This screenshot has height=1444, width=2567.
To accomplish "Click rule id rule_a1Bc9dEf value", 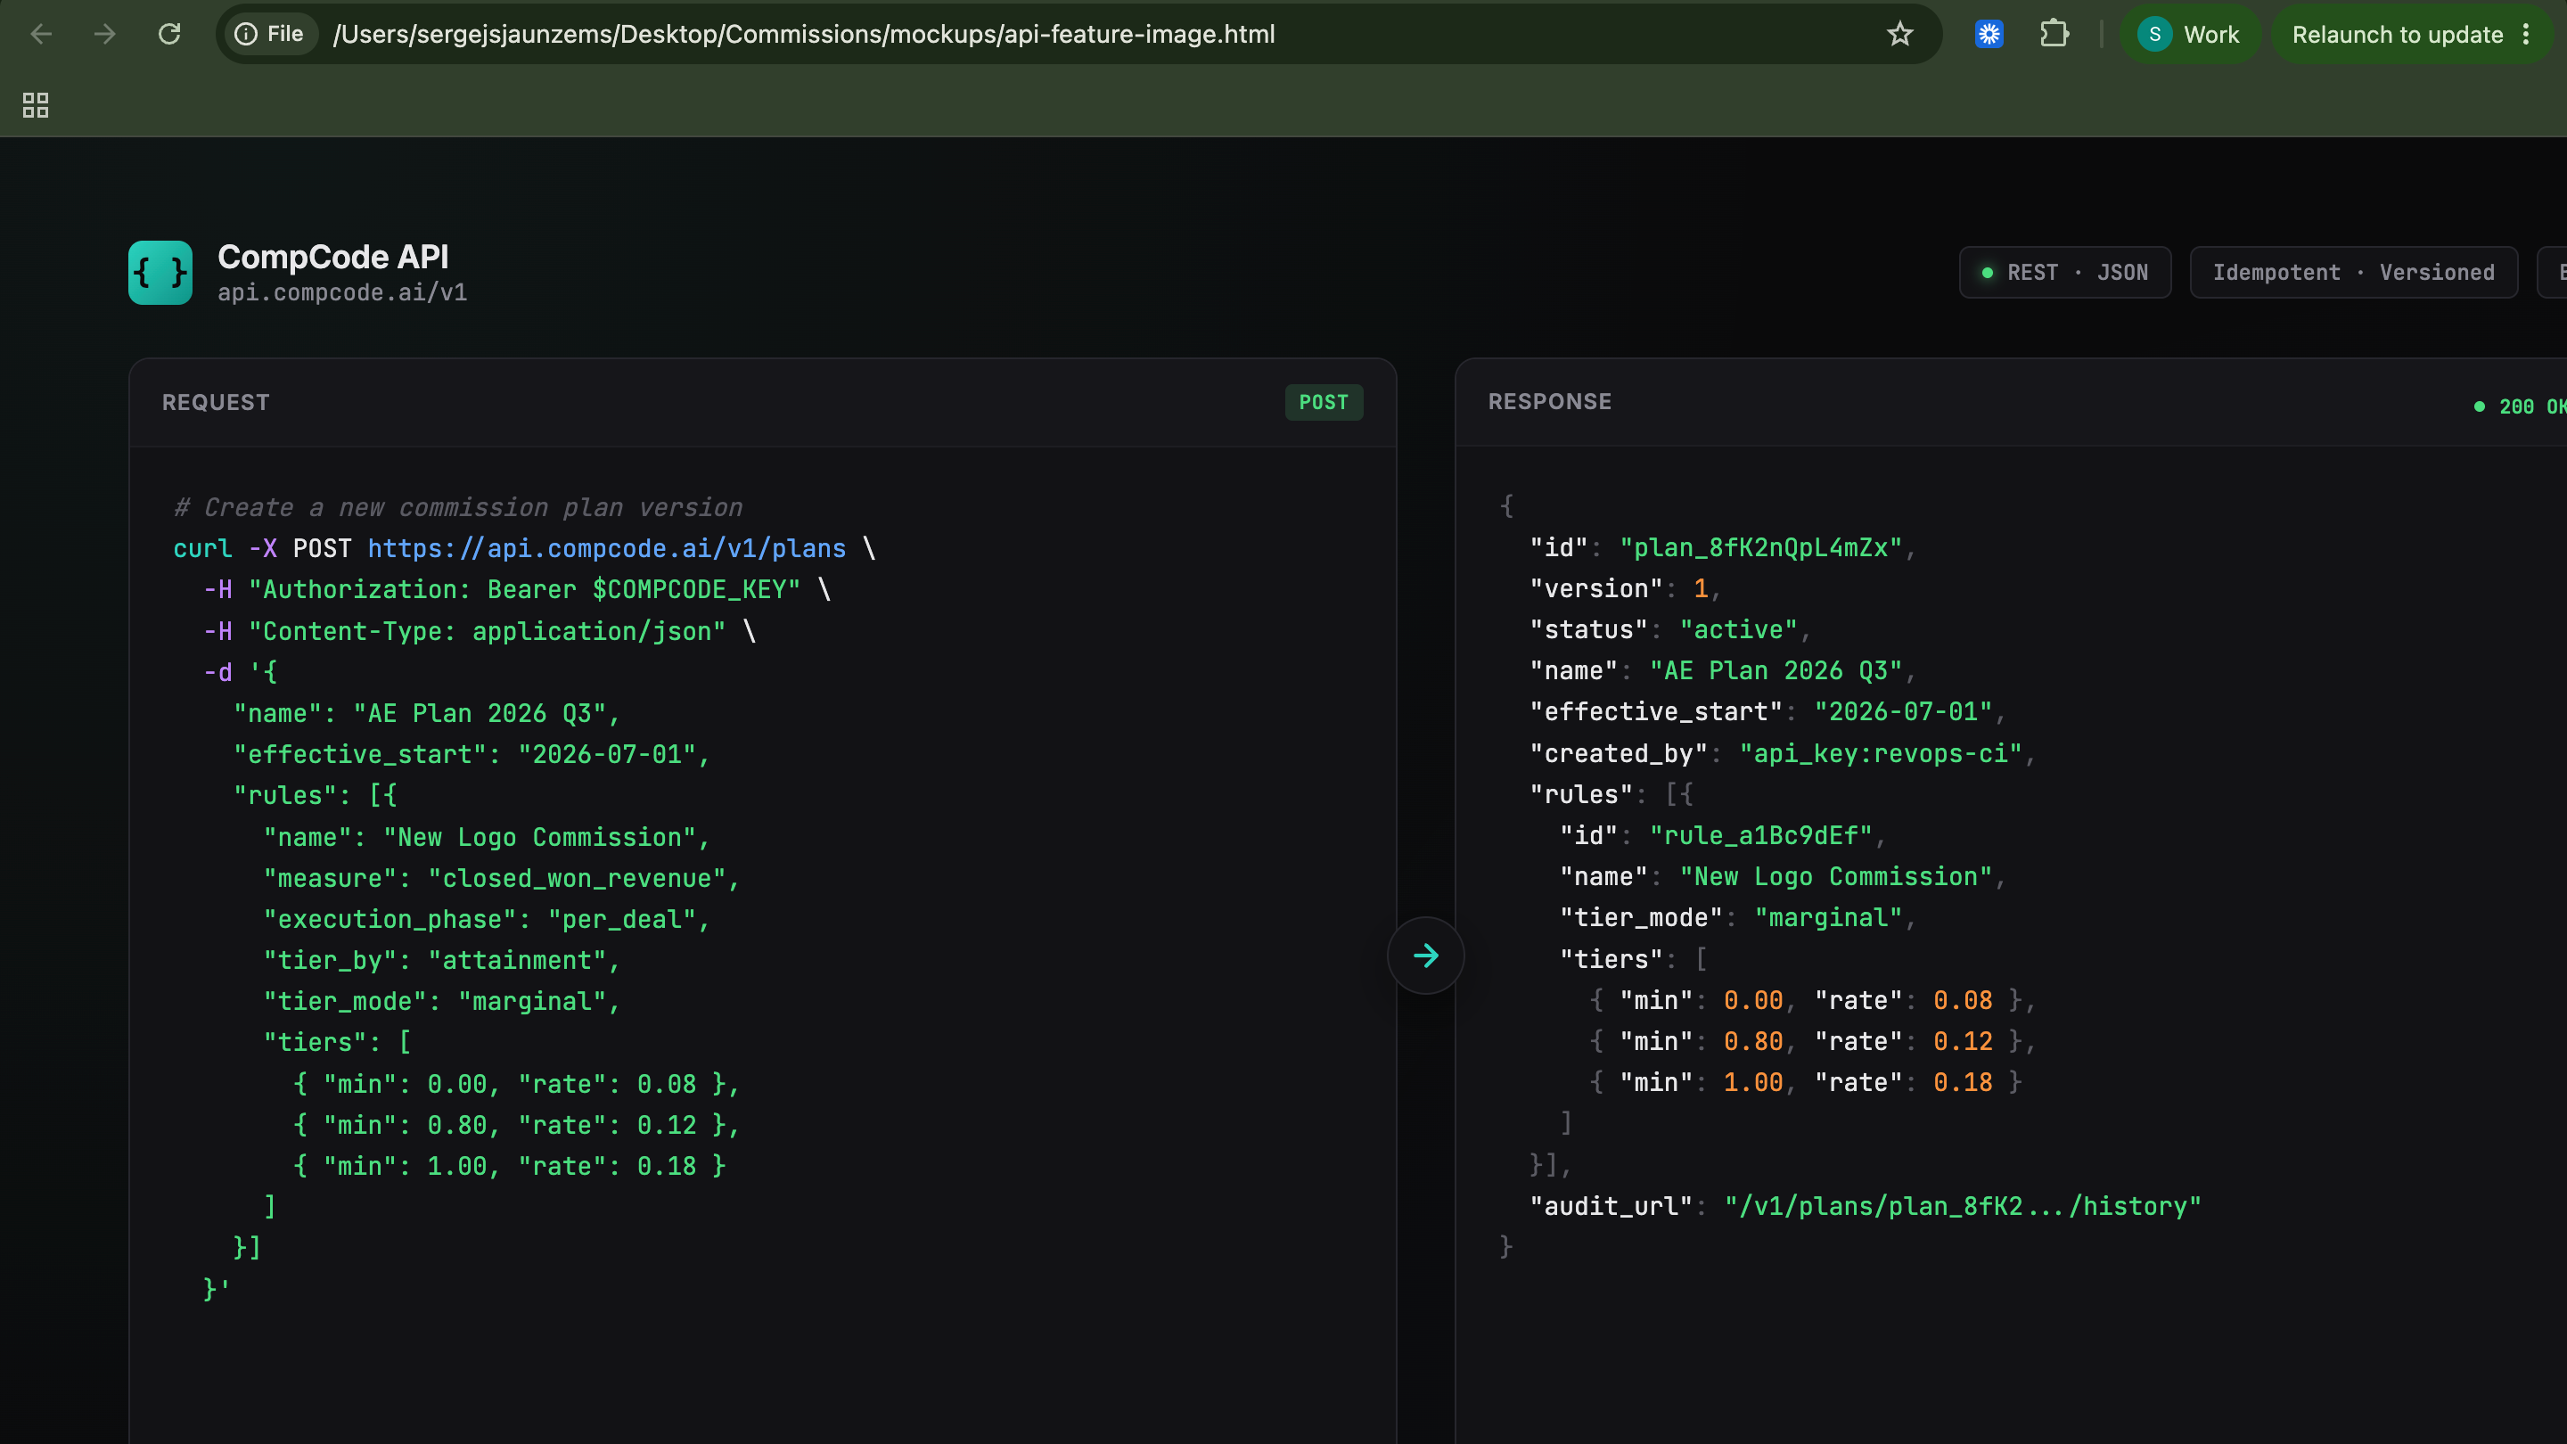I will click(x=1761, y=834).
